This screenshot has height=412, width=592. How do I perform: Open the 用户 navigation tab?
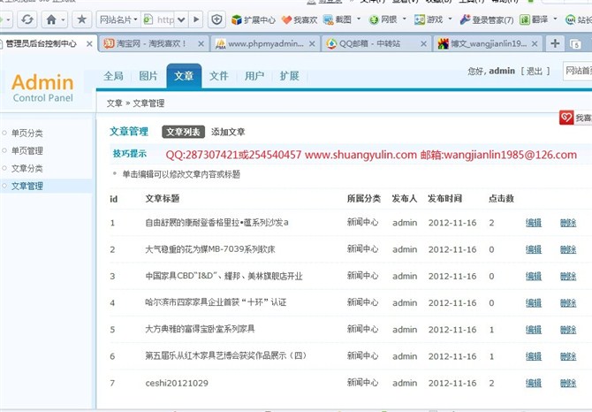click(254, 76)
